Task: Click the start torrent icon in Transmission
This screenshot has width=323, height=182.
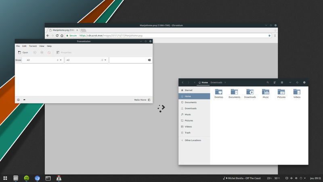Action: pos(35,53)
